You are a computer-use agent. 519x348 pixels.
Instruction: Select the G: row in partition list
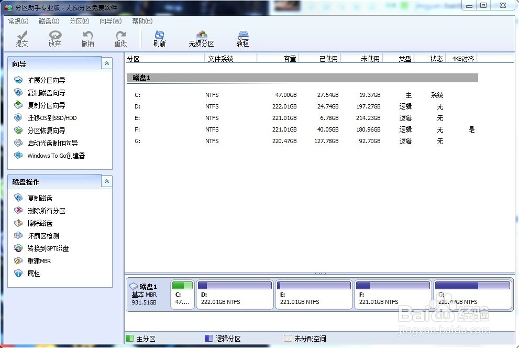tap(303, 142)
